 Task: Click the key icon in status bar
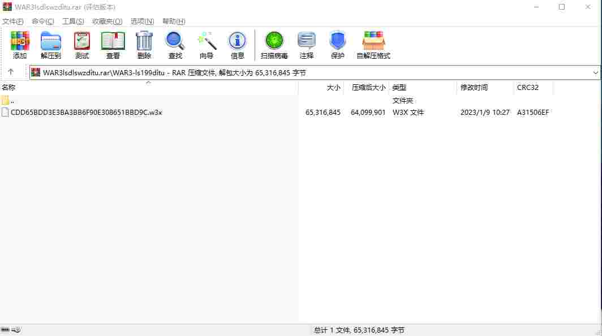16,330
